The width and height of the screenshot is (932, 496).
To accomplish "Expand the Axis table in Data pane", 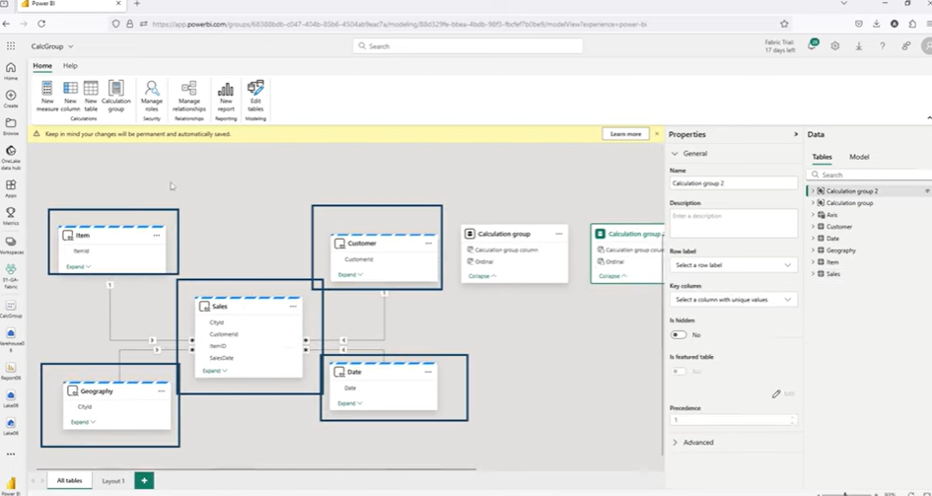I will [x=813, y=215].
